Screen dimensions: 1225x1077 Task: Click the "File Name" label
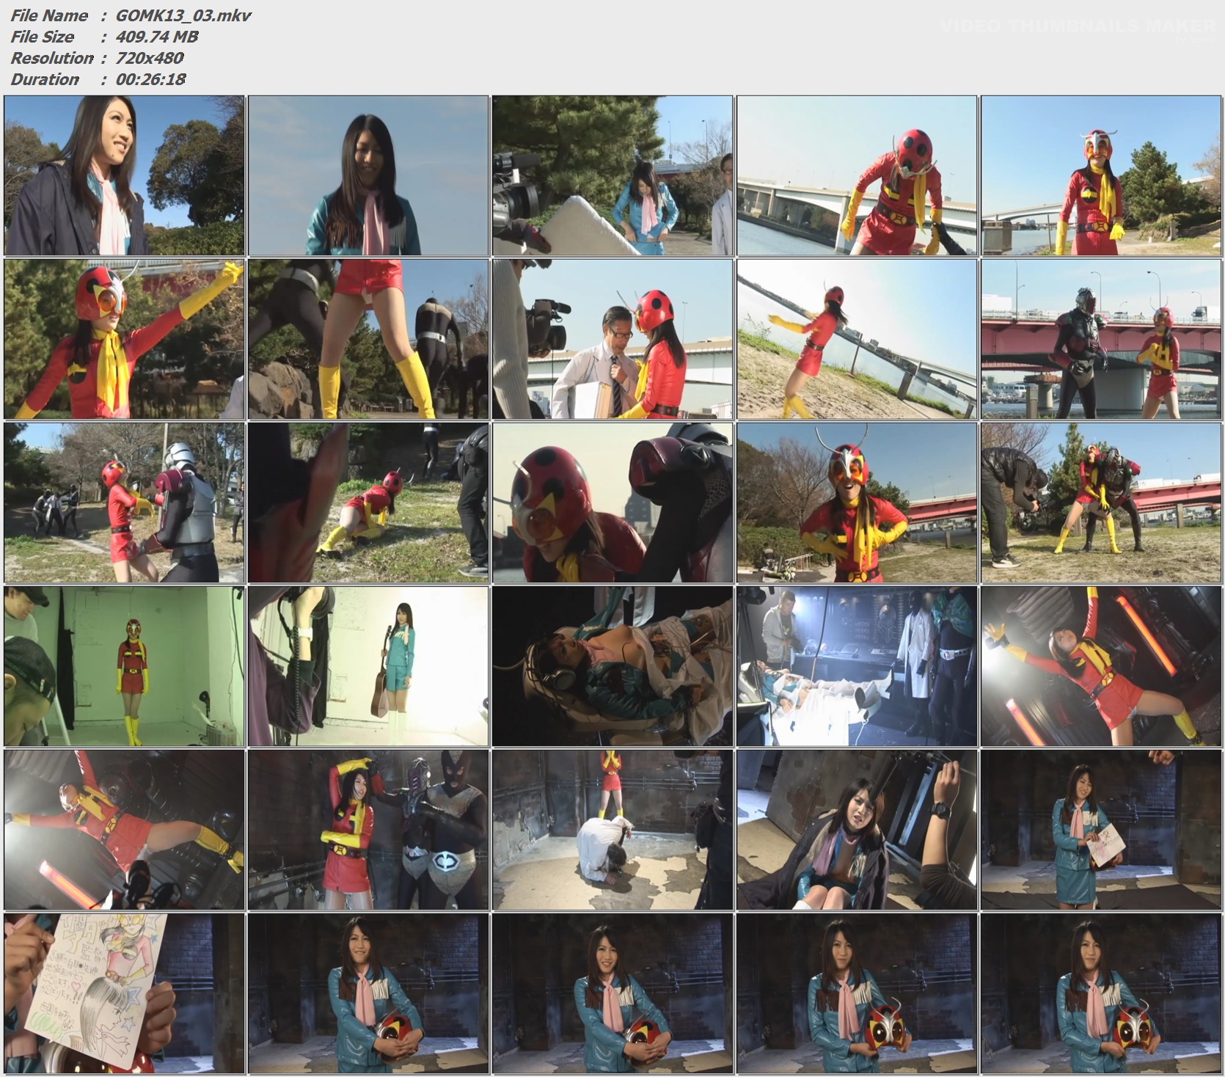tap(49, 15)
